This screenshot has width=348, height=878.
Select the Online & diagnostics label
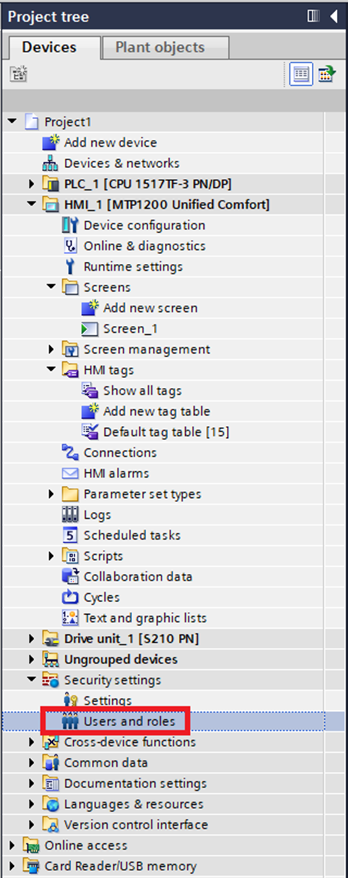click(144, 246)
